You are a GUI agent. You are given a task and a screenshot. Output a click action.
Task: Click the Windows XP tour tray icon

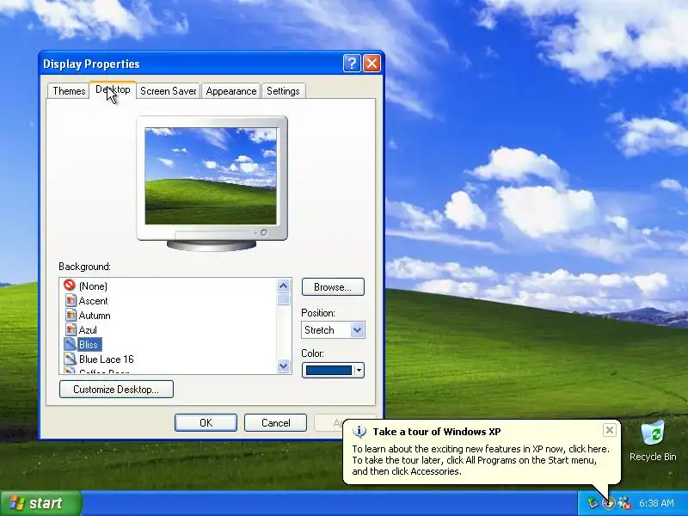609,503
